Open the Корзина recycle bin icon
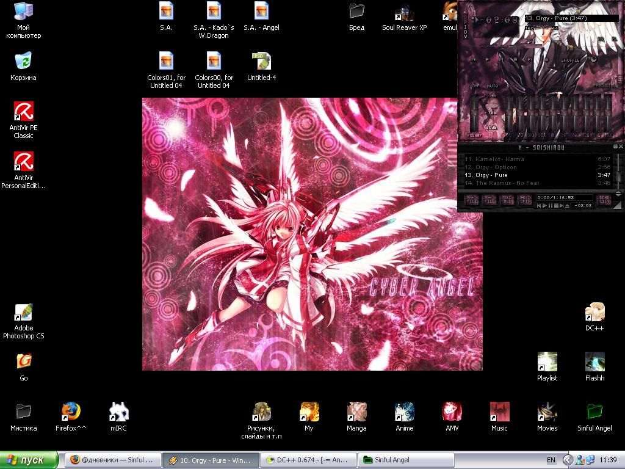The width and height of the screenshot is (625, 469). 24,67
